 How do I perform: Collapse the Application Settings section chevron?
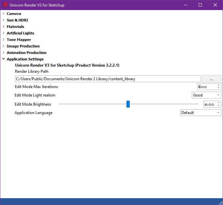[x=4, y=59]
